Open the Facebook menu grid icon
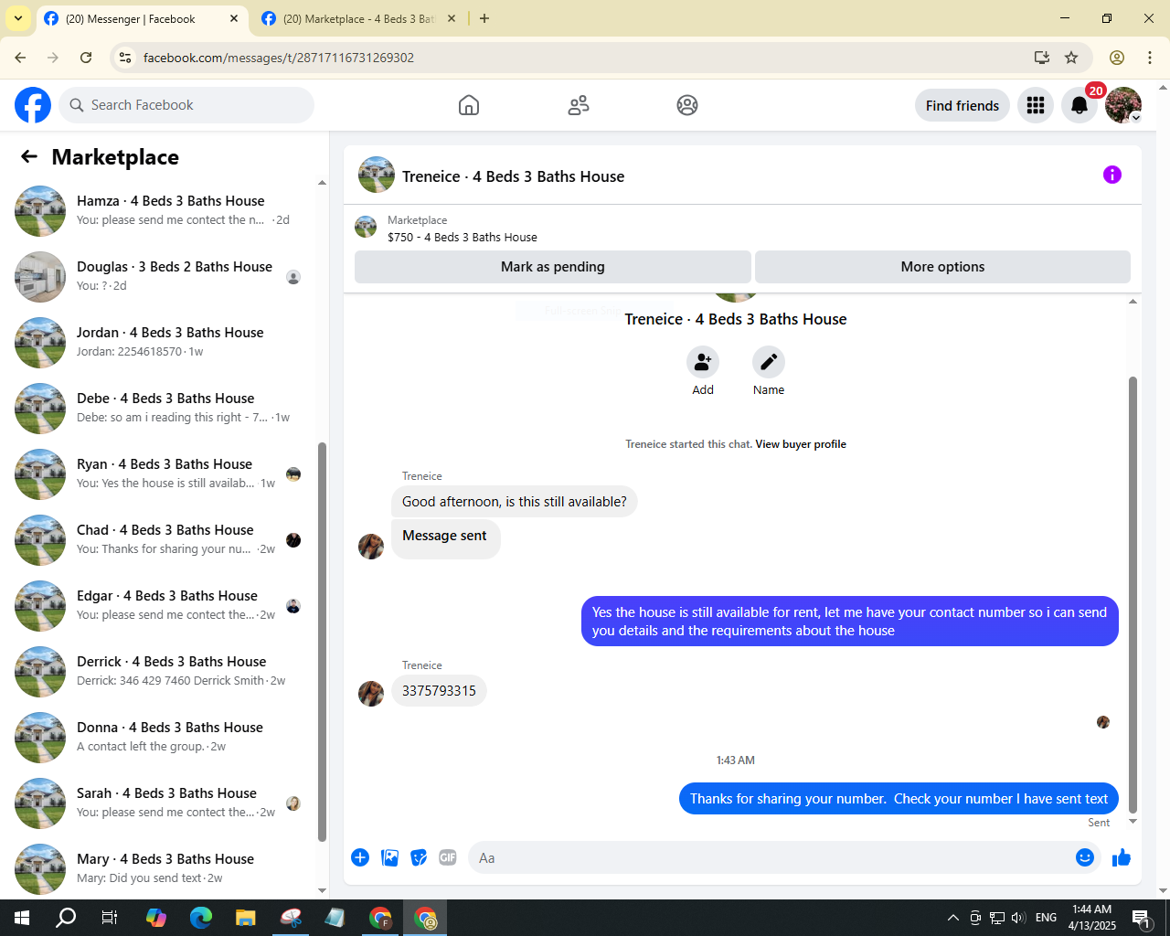The image size is (1170, 936). pyautogui.click(x=1036, y=105)
